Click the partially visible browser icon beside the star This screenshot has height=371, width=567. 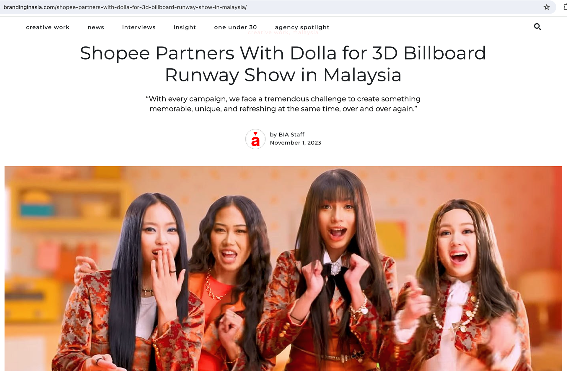[565, 7]
